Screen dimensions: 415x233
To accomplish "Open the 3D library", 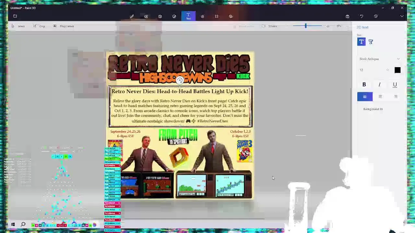I will (231, 16).
